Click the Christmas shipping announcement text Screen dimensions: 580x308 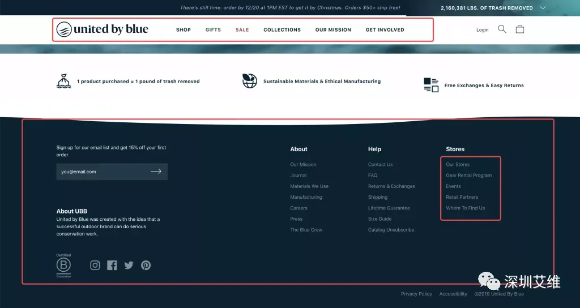290,7
